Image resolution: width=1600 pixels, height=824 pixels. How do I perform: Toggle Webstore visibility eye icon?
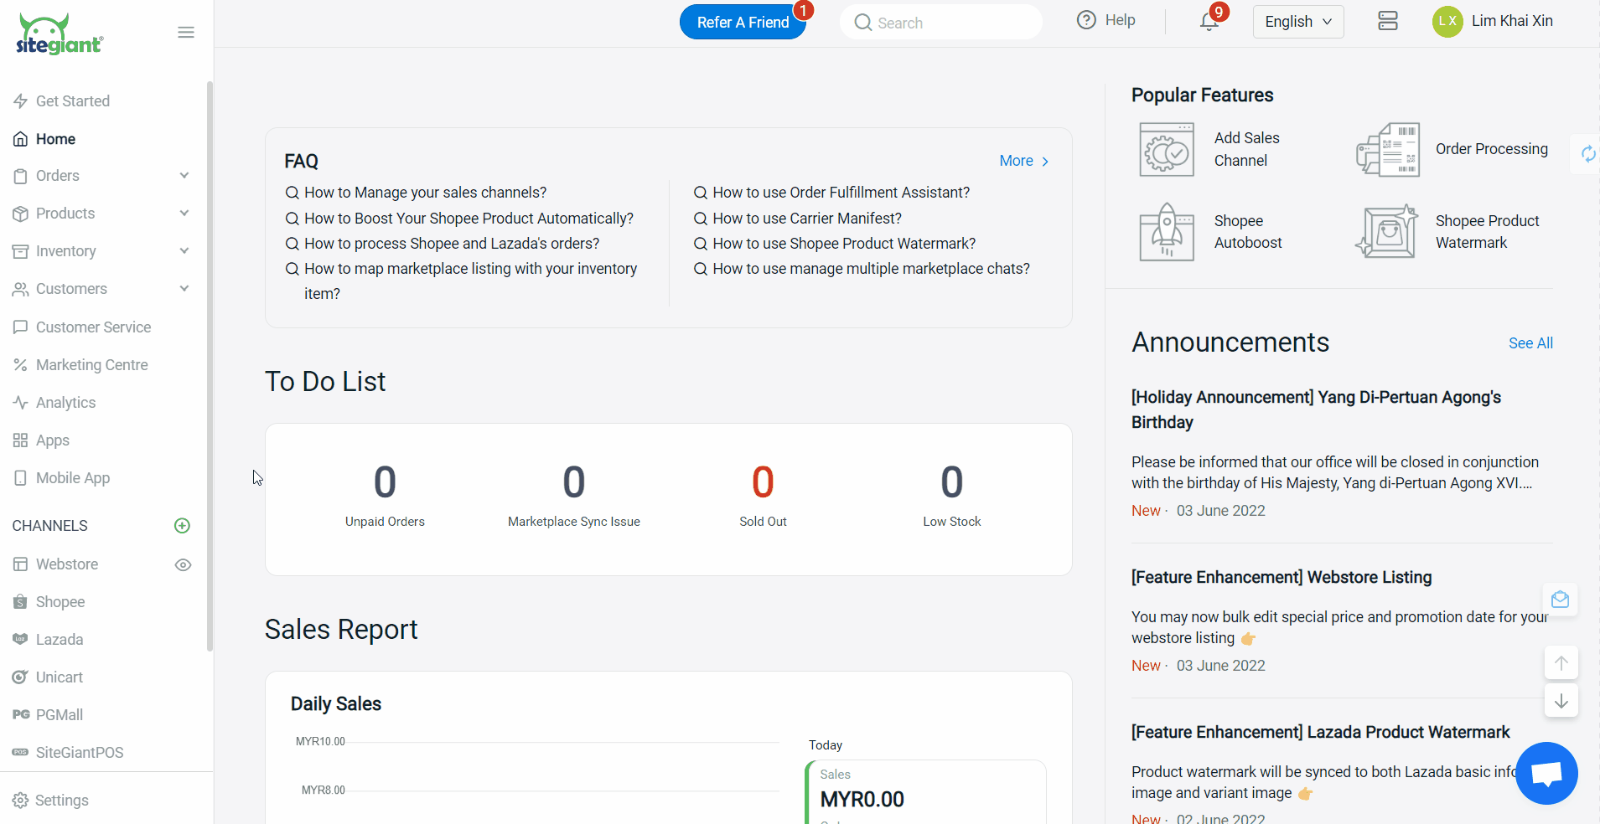[183, 564]
